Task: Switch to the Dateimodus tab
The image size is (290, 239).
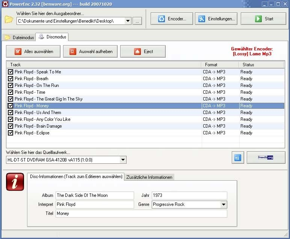Action: pos(19,37)
